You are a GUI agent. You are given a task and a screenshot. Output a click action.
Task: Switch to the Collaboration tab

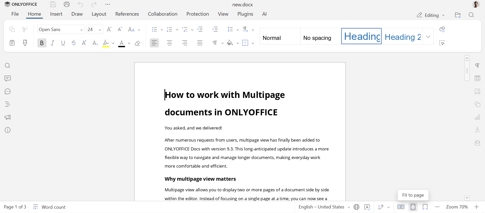tap(163, 14)
